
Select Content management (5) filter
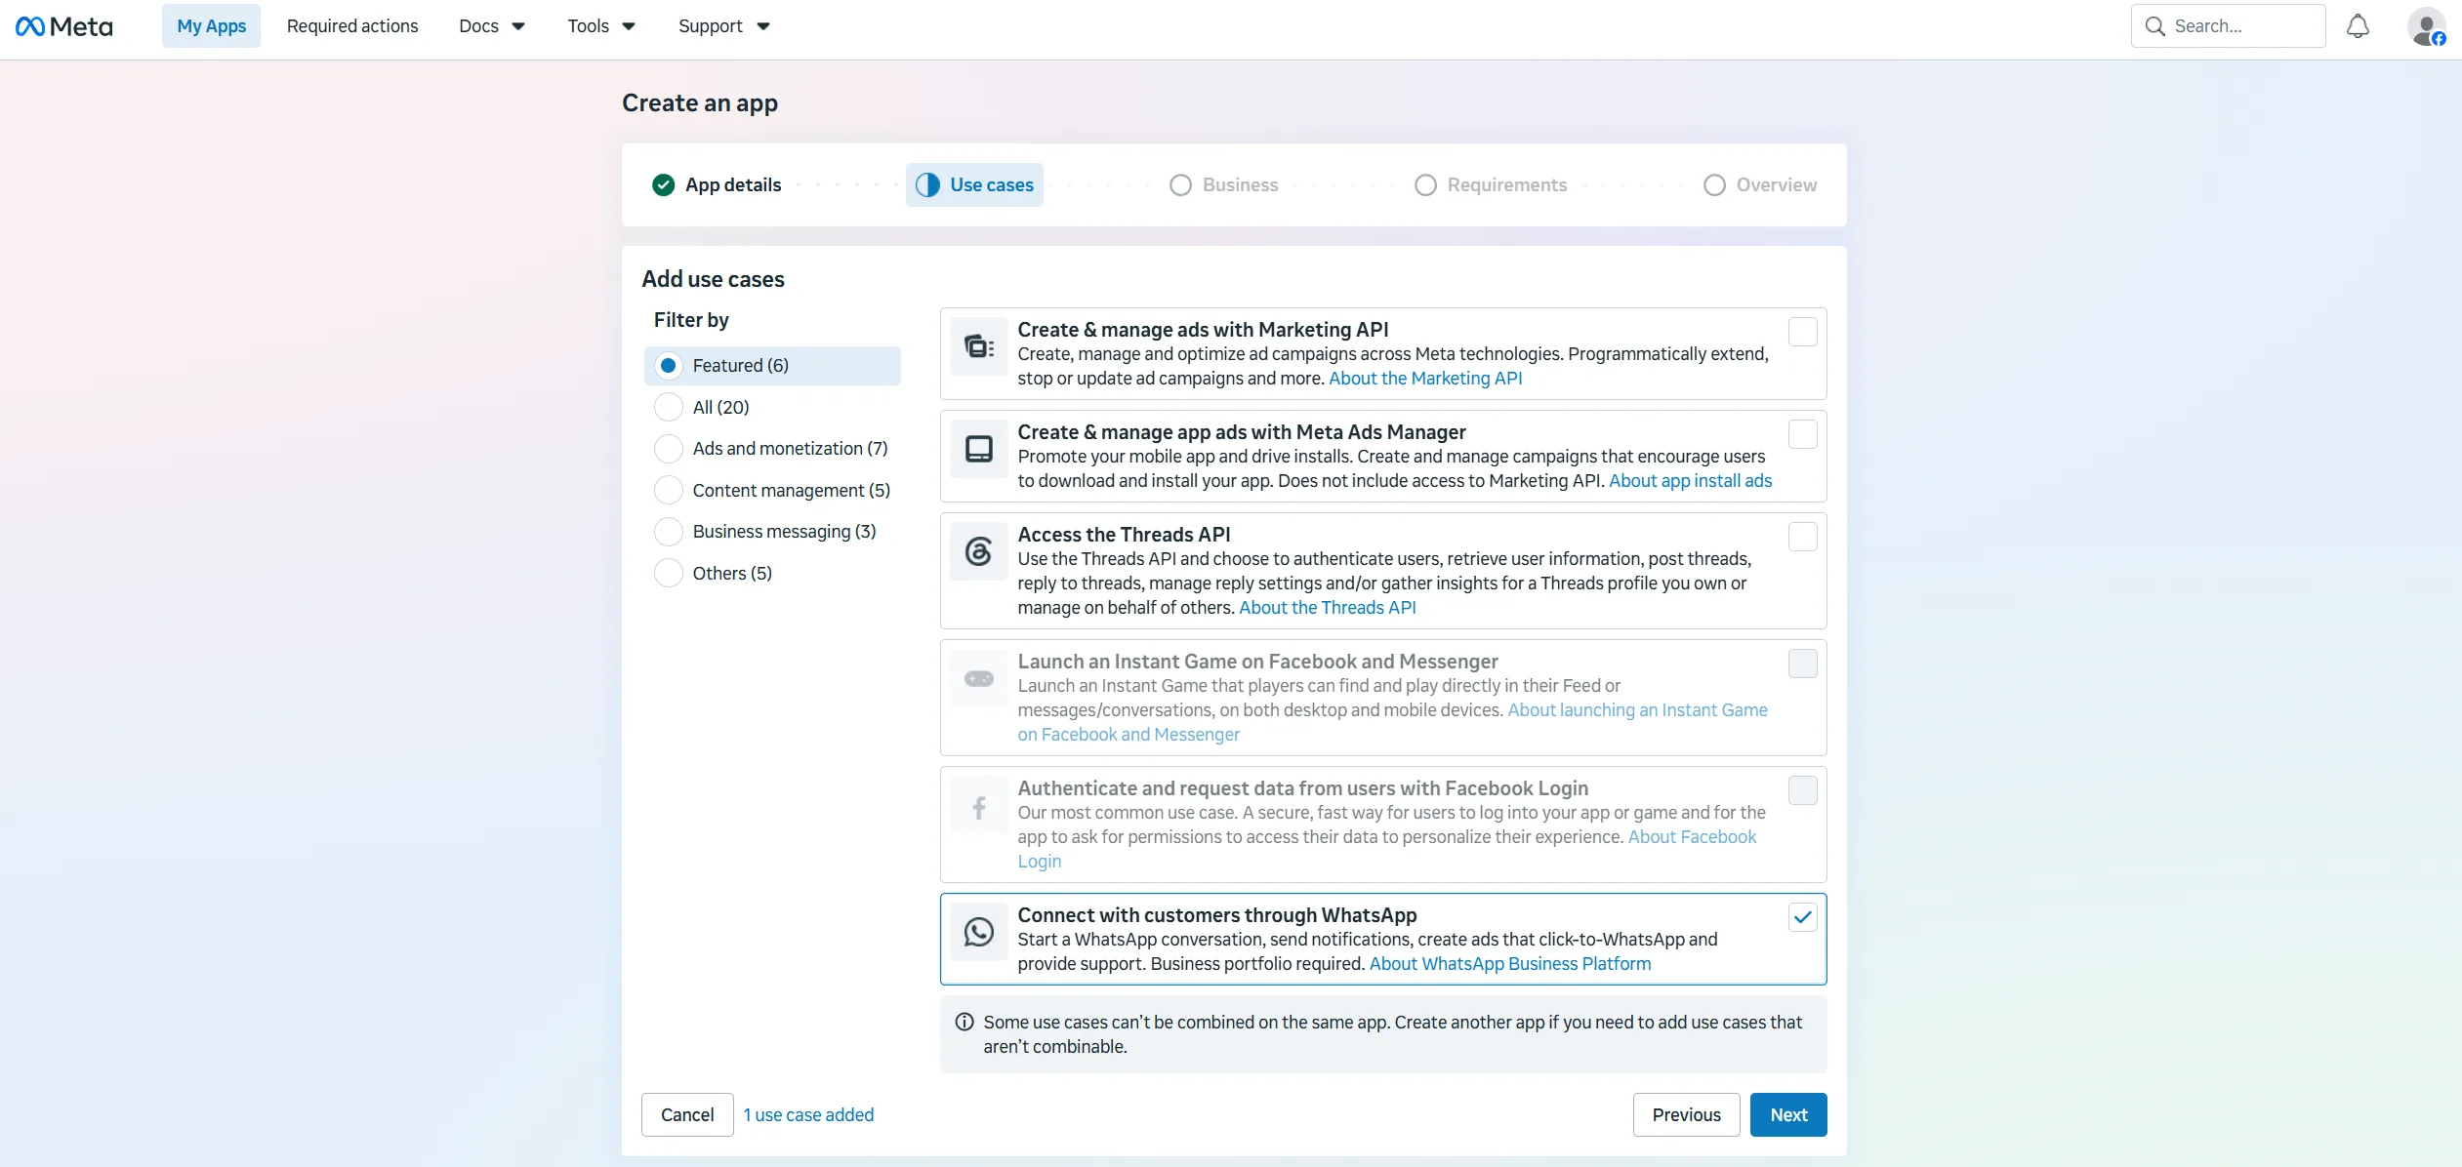coord(669,490)
